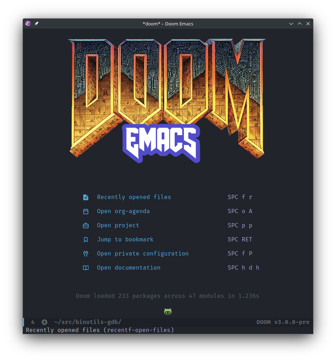Screen dimensions: 336x361
Task: Click the bookmark icon beside Jump to bookmark
Action: tap(86, 240)
